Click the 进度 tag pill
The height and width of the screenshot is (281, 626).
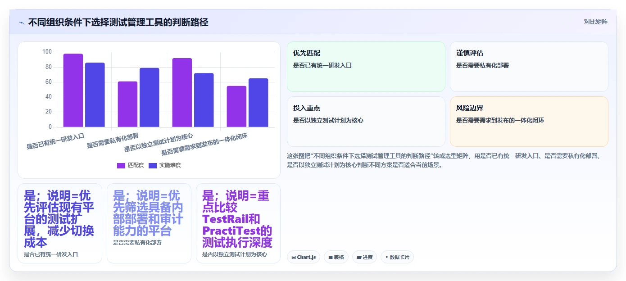[x=364, y=257]
